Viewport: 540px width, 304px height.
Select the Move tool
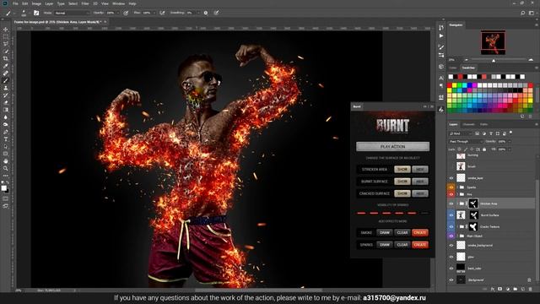pyautogui.click(x=6, y=30)
